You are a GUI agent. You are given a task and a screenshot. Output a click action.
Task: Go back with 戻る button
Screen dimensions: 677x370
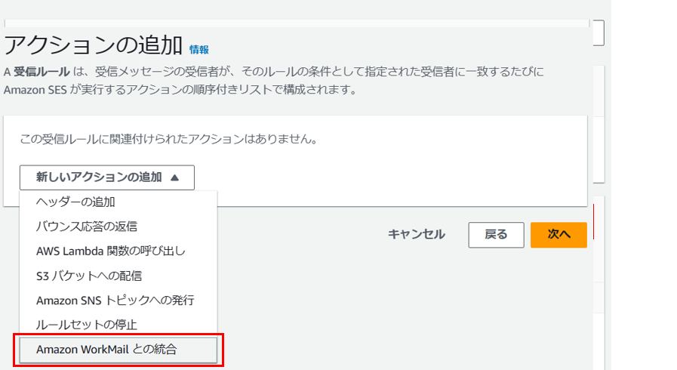click(x=496, y=235)
